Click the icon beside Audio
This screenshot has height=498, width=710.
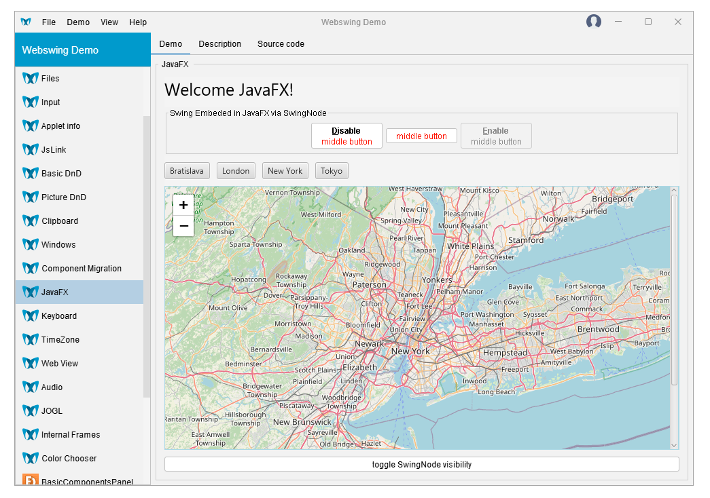(31, 387)
